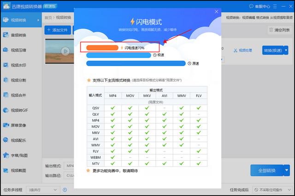Click the app logo in title bar
The height and width of the screenshot is (196, 295).
[x=6, y=6]
